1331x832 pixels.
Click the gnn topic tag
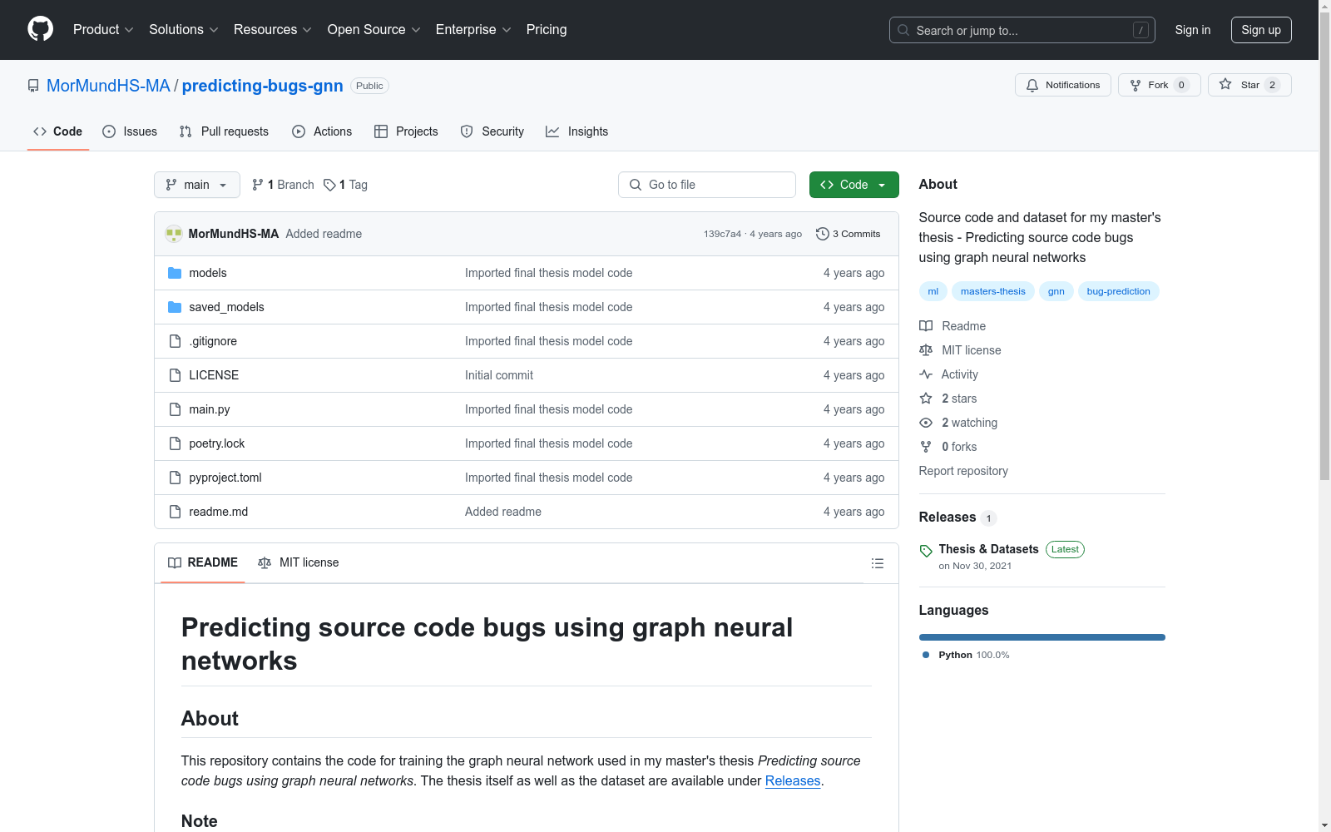pos(1056,291)
